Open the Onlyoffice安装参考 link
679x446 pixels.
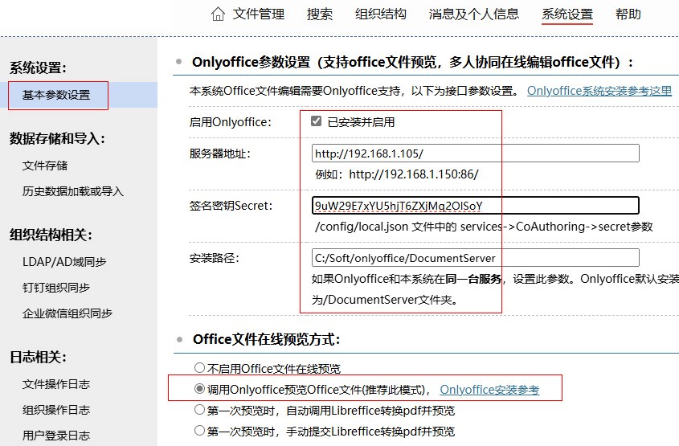489,390
